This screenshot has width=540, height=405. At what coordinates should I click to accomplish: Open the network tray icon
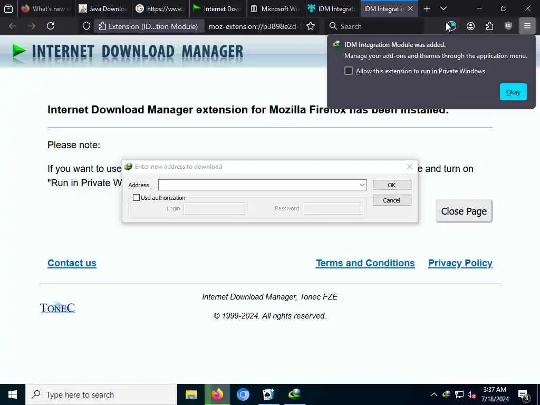pos(459,394)
